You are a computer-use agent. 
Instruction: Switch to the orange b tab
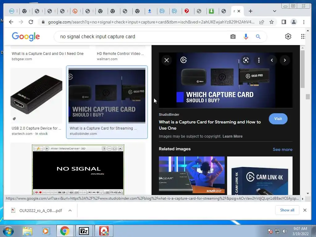(x=75, y=11)
